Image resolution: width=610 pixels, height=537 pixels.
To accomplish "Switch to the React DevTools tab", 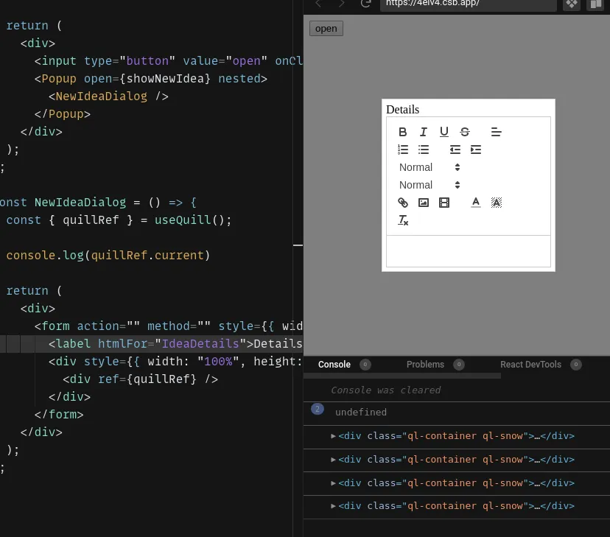I will (x=530, y=365).
